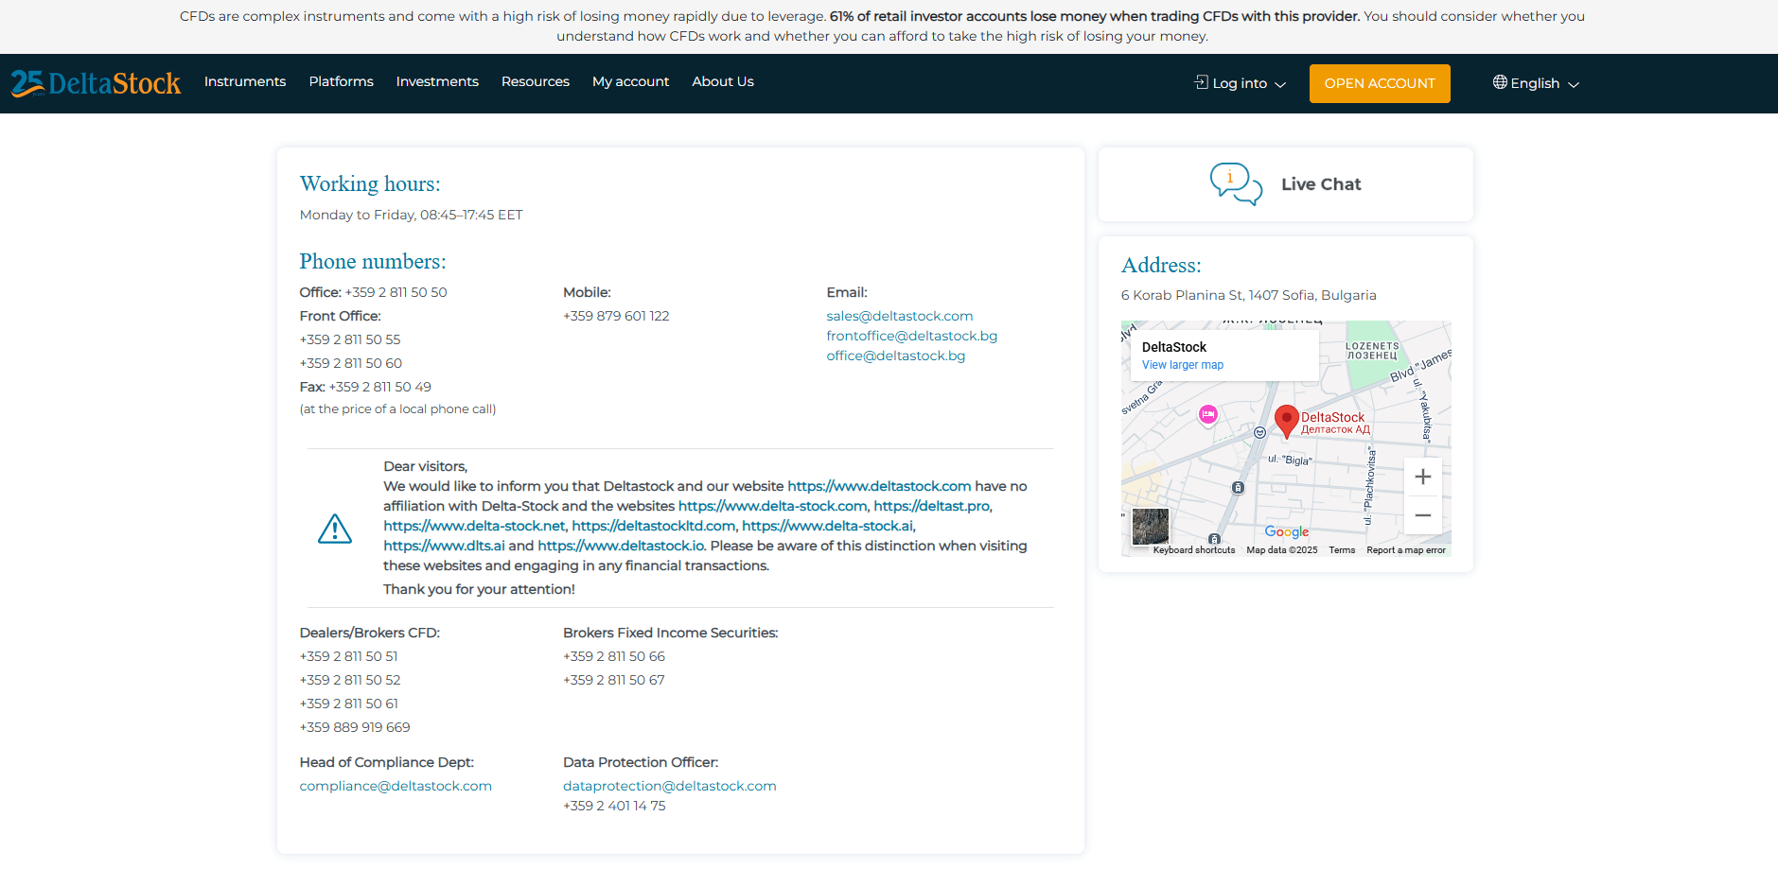Click the Working hours heading
The image size is (1778, 886).
pos(370,184)
